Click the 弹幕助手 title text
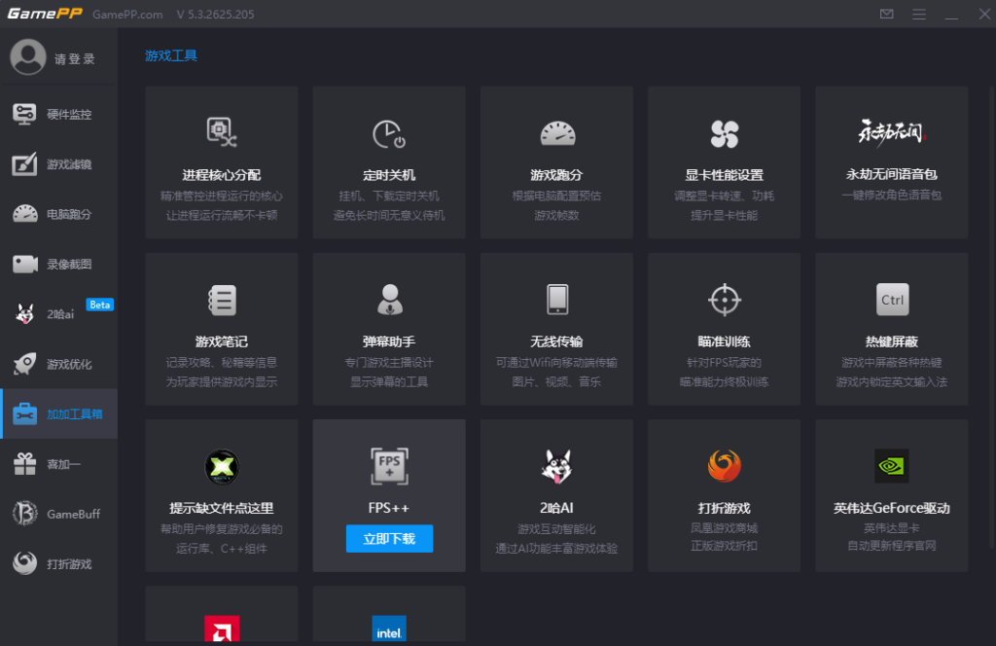This screenshot has height=646, width=996. 389,341
